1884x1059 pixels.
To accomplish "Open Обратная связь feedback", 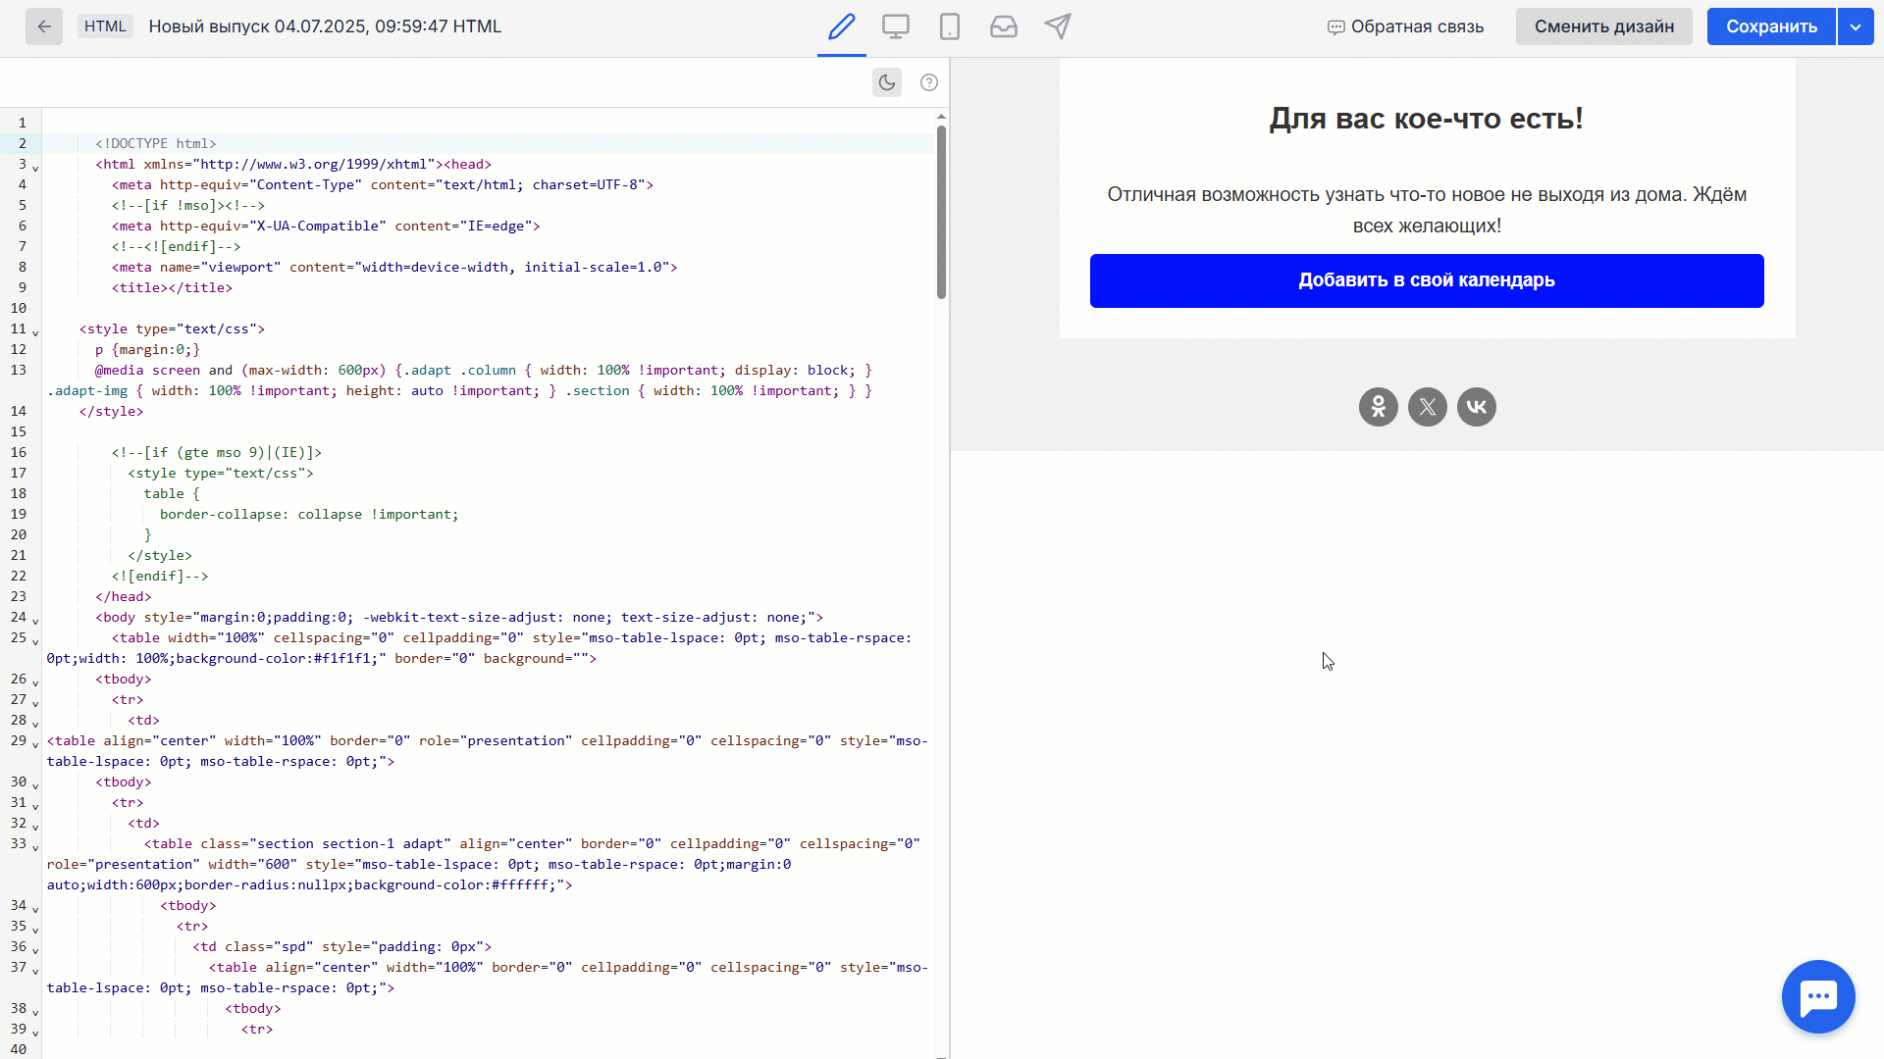I will tap(1406, 27).
